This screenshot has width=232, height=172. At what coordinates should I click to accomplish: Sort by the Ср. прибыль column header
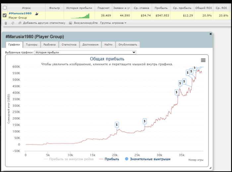[x=182, y=8]
